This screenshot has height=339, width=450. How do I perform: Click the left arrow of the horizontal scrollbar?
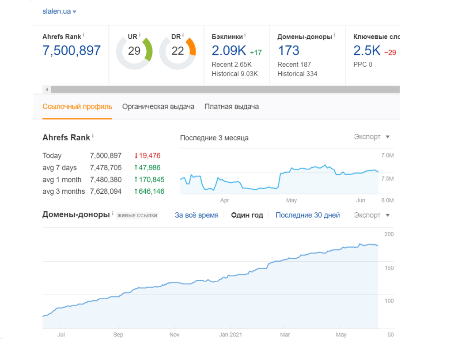click(x=47, y=90)
